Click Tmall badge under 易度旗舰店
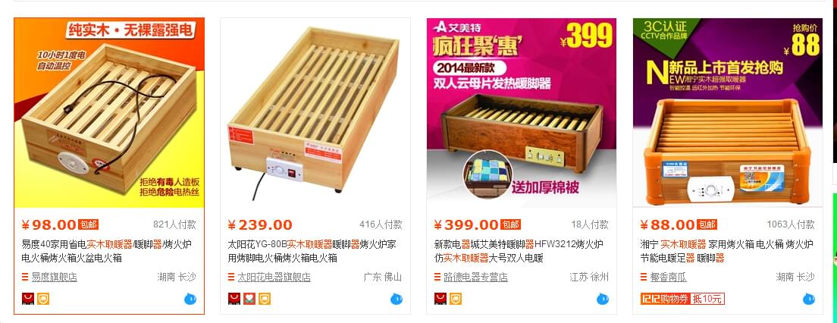 click(x=28, y=299)
